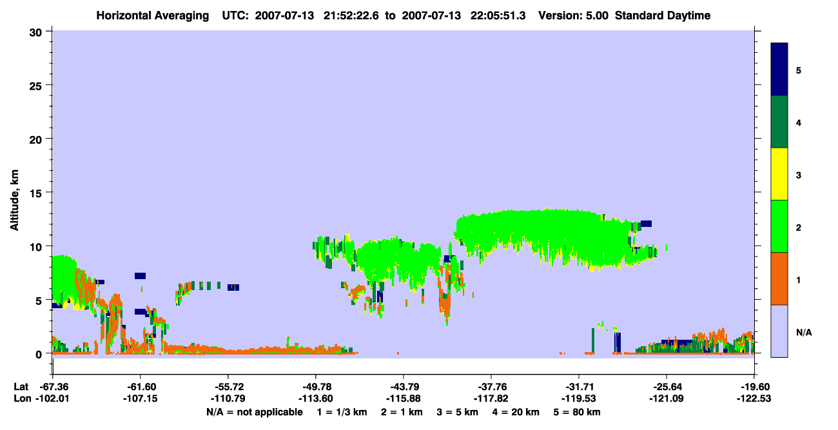The width and height of the screenshot is (838, 430).
Task: Click the 'Altitude, km' axis label
Action: click(14, 201)
